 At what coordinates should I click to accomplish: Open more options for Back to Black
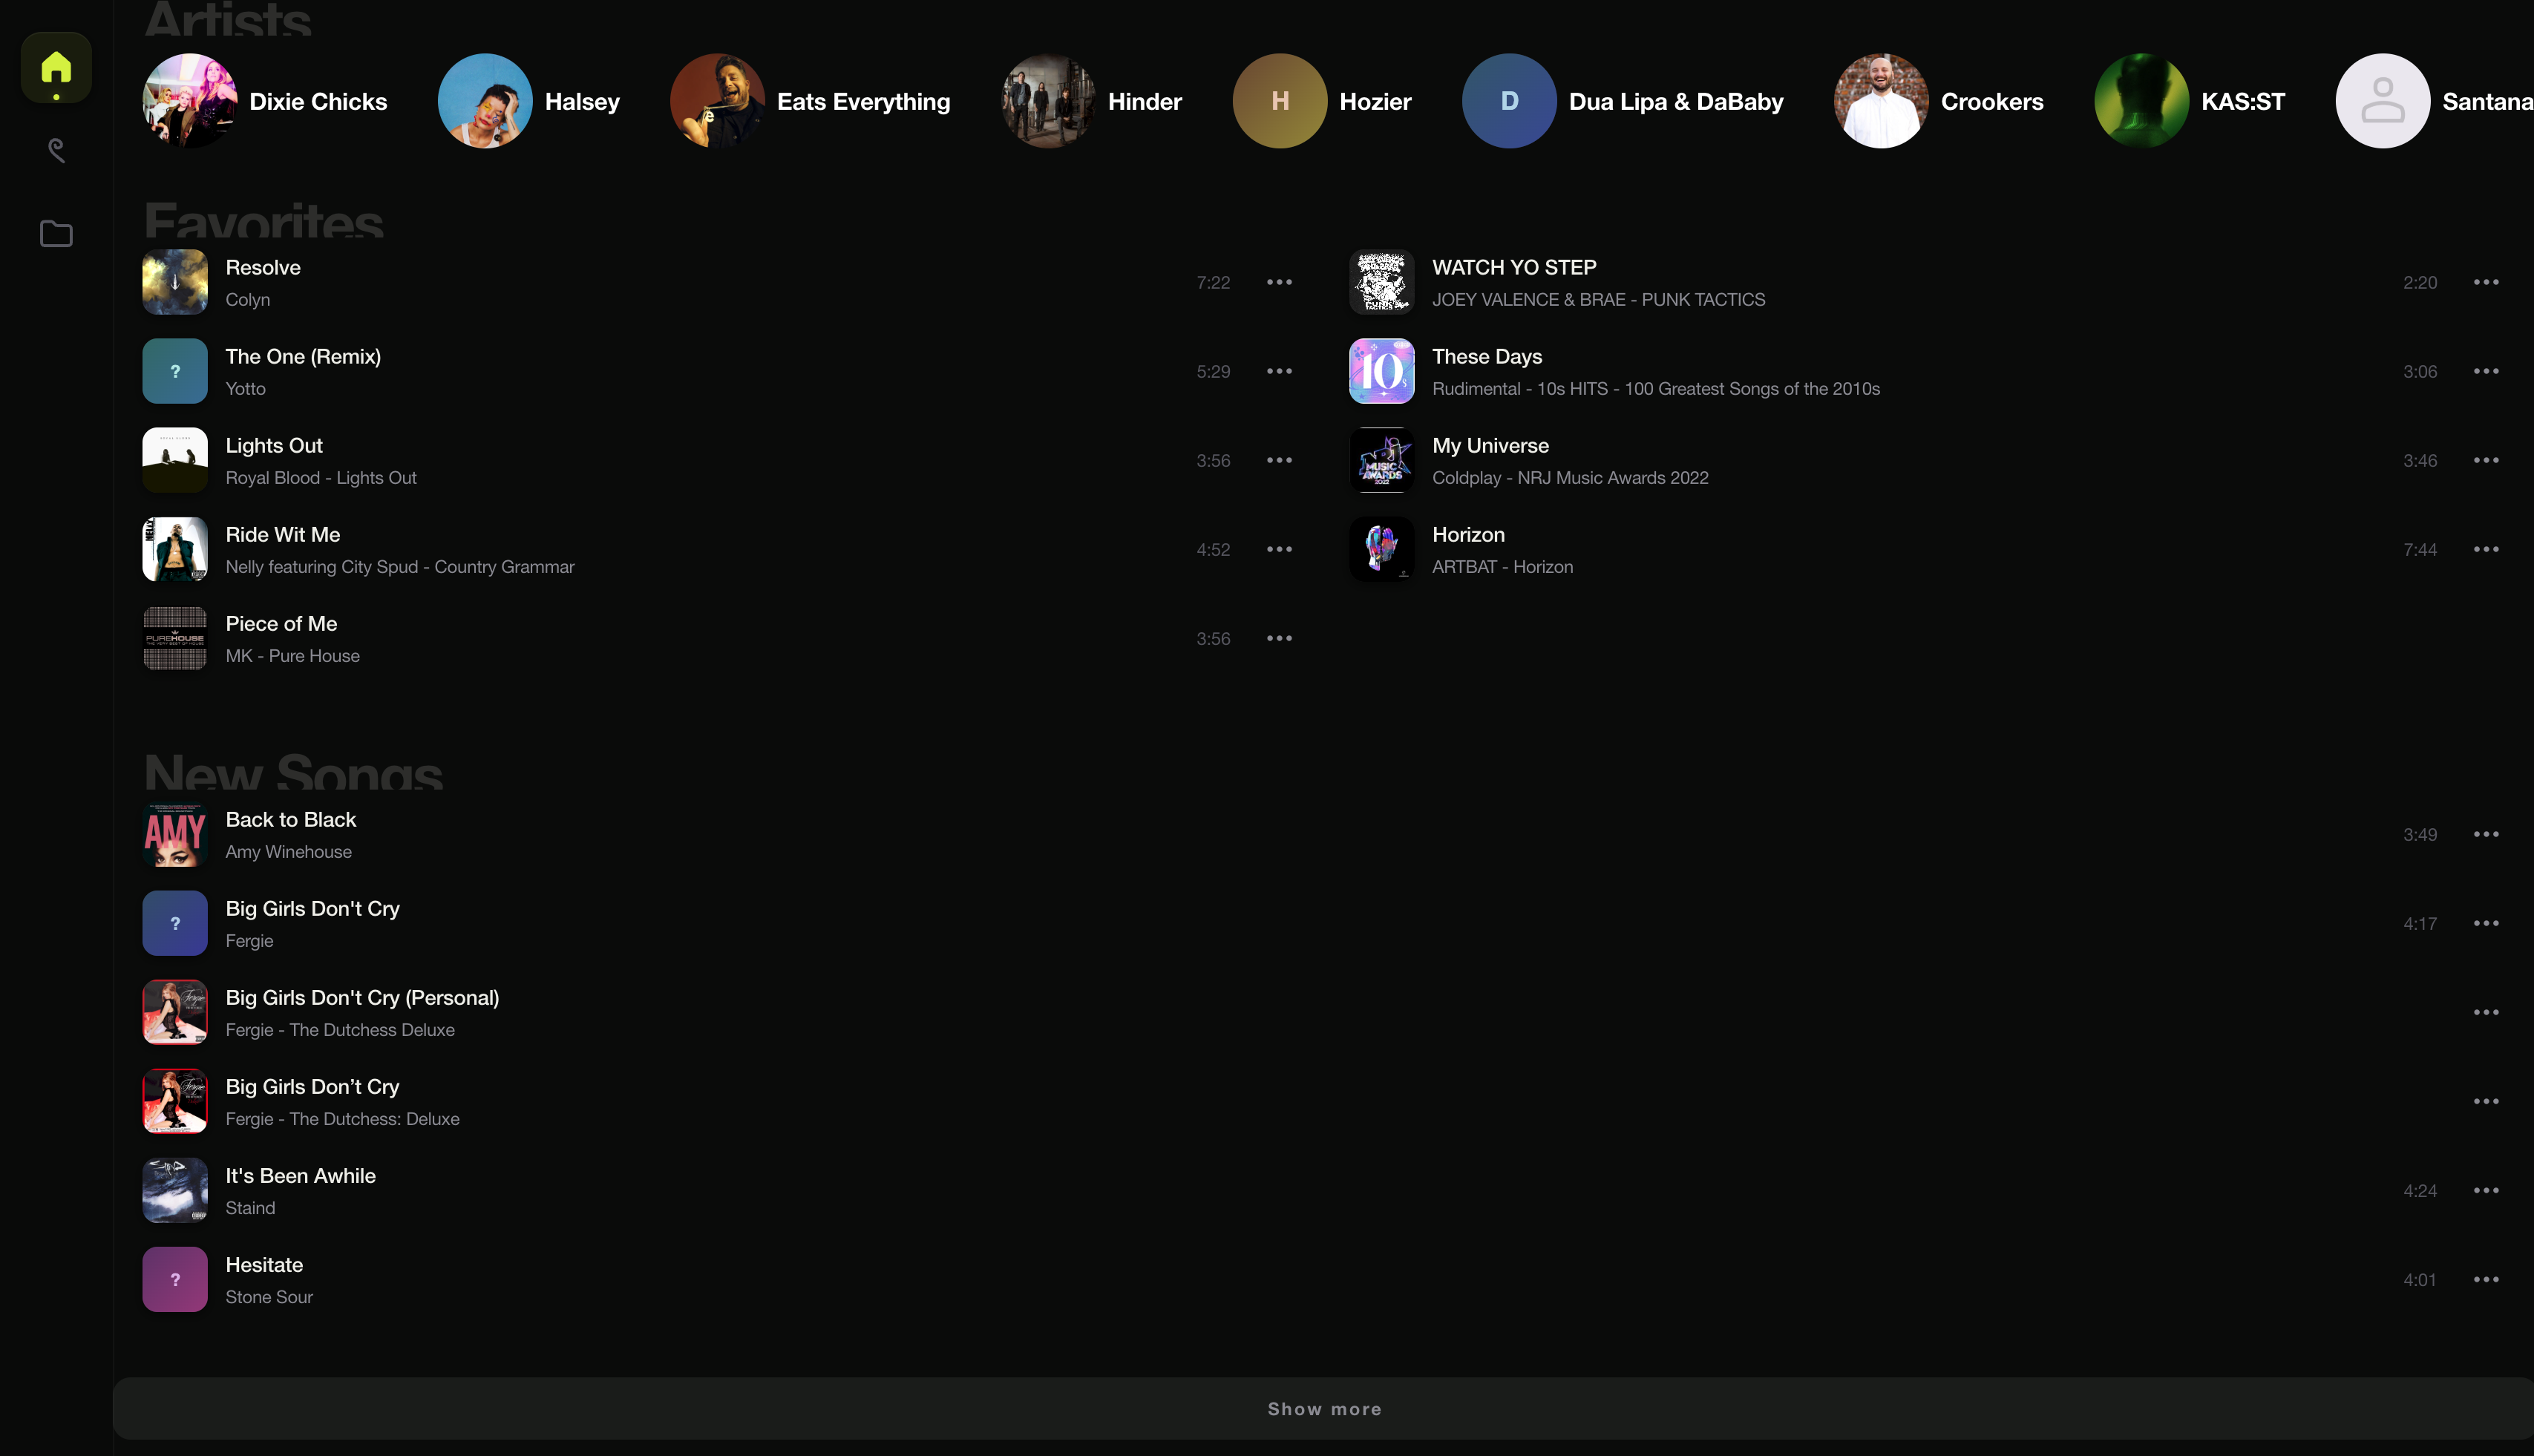(2486, 834)
